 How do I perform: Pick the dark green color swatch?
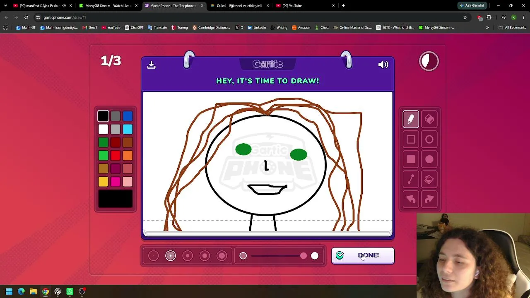tap(103, 142)
